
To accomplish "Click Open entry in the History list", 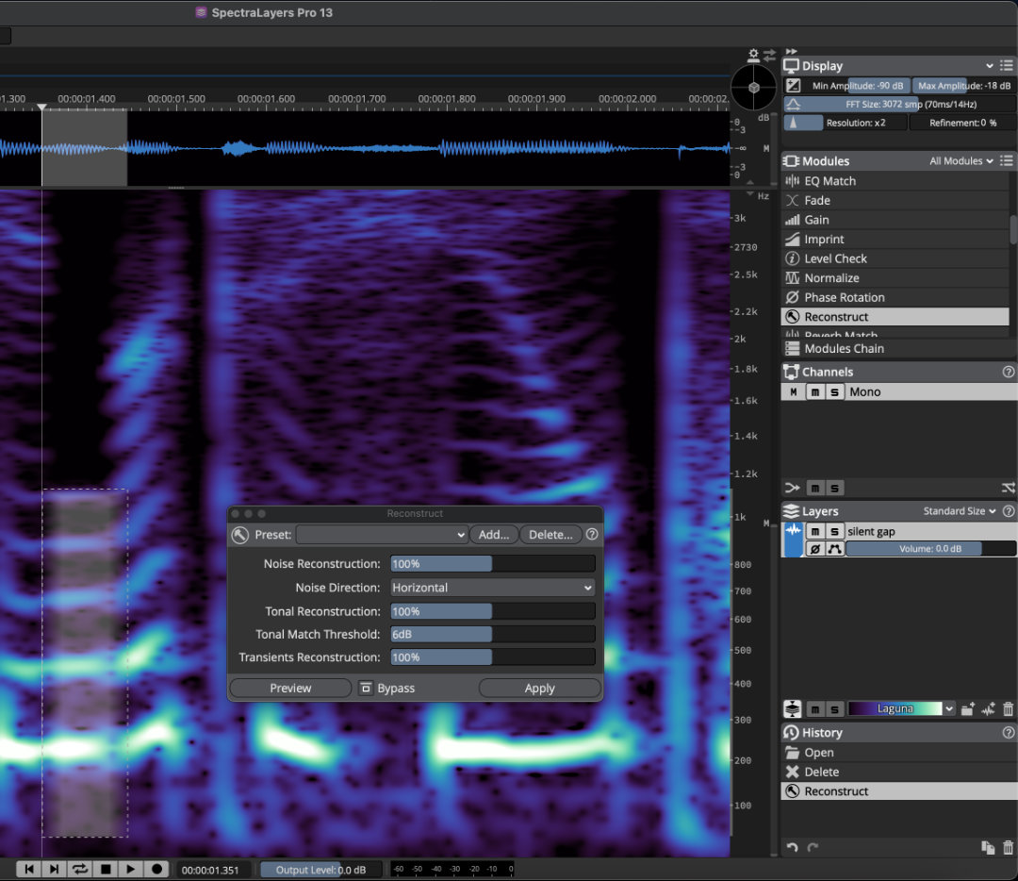I will click(x=898, y=753).
